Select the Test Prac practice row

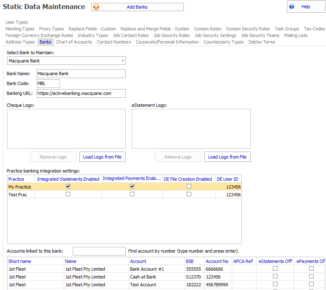click(x=18, y=195)
